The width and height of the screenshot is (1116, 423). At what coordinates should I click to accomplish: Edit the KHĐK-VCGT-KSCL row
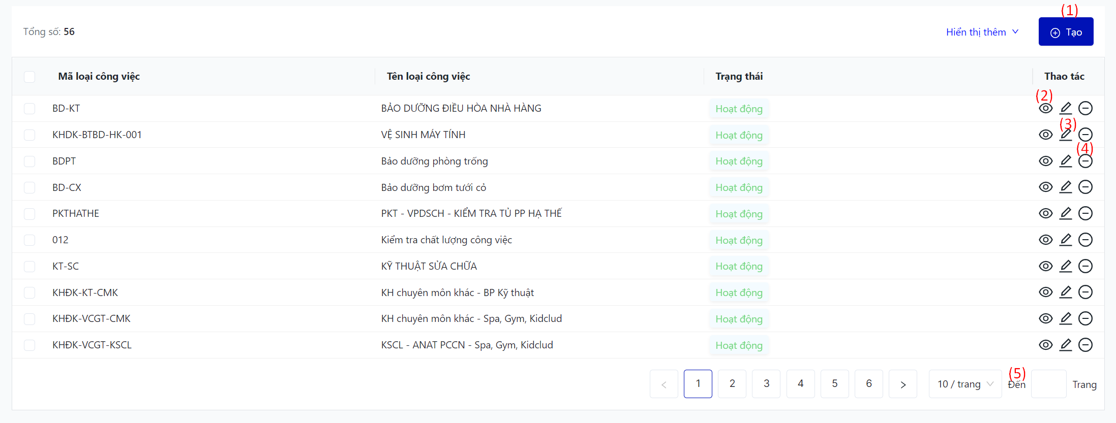1066,345
